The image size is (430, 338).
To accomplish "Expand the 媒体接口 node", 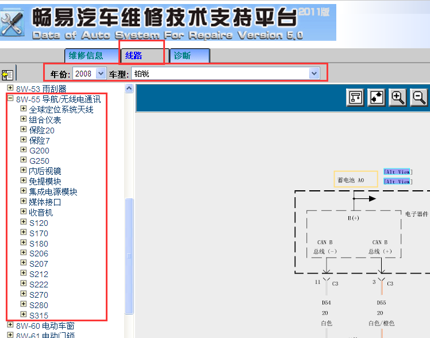I will click(24, 201).
